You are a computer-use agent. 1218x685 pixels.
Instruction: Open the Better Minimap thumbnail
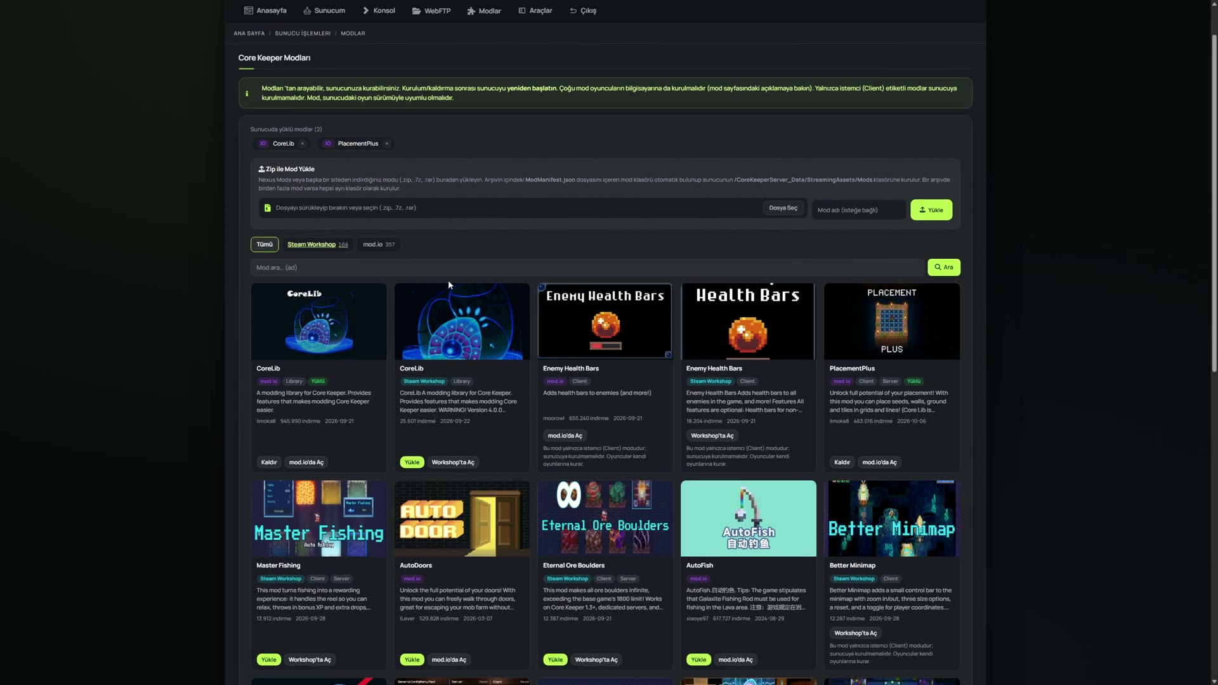pos(891,519)
